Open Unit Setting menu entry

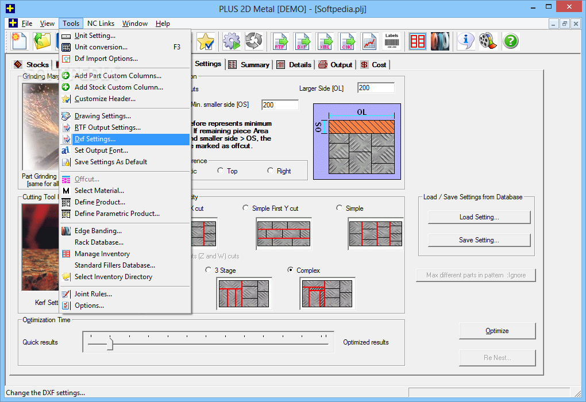[125, 36]
